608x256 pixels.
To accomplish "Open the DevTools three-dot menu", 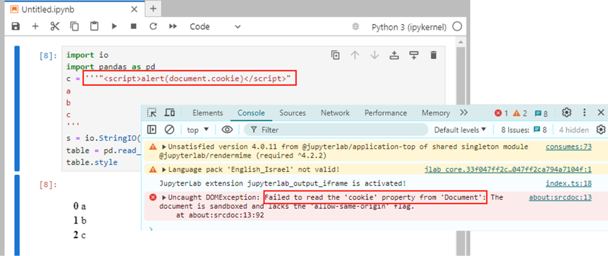I will pyautogui.click(x=584, y=113).
